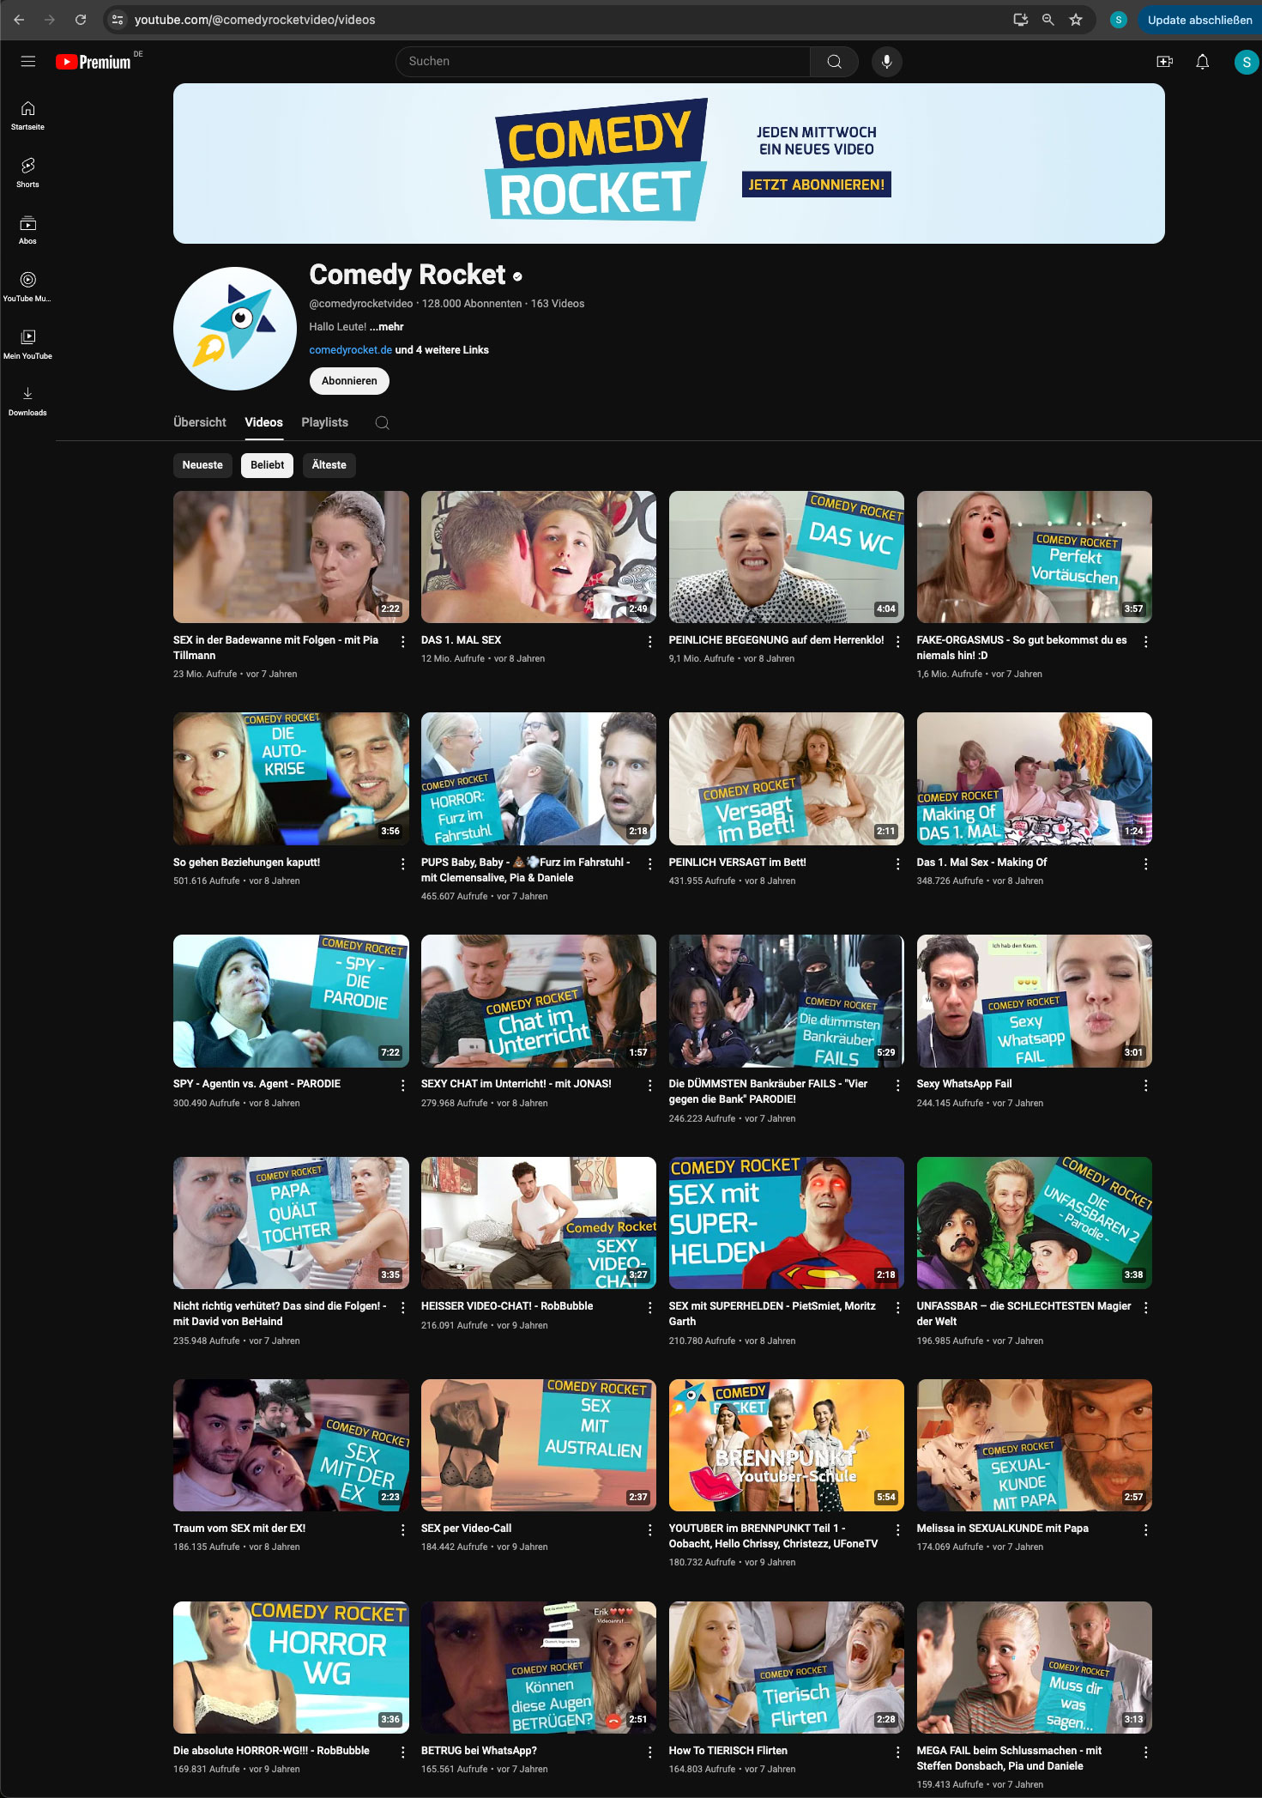Open HORROR WG thumbnail
Image resolution: width=1262 pixels, height=1798 pixels.
coord(291,1668)
